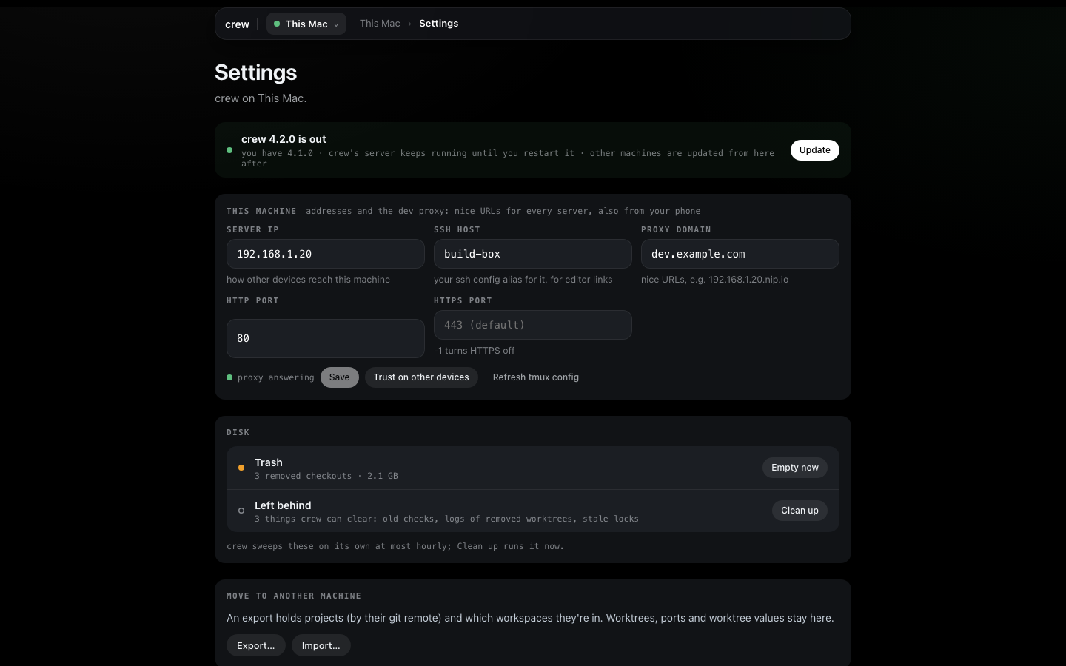Click the "MOVE TO ANOTHER MACHINE" section label
Image resolution: width=1066 pixels, height=666 pixels.
coord(294,596)
